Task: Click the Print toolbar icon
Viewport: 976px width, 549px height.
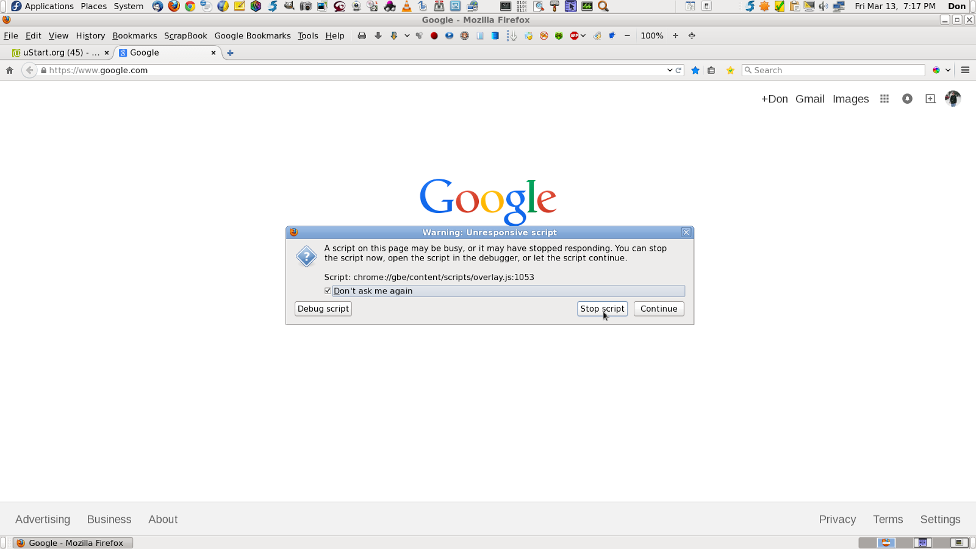Action: coord(362,36)
